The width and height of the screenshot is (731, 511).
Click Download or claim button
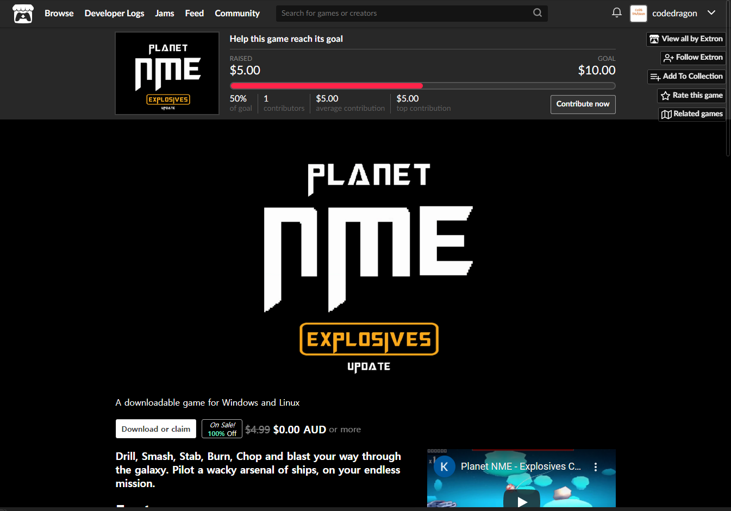point(156,429)
